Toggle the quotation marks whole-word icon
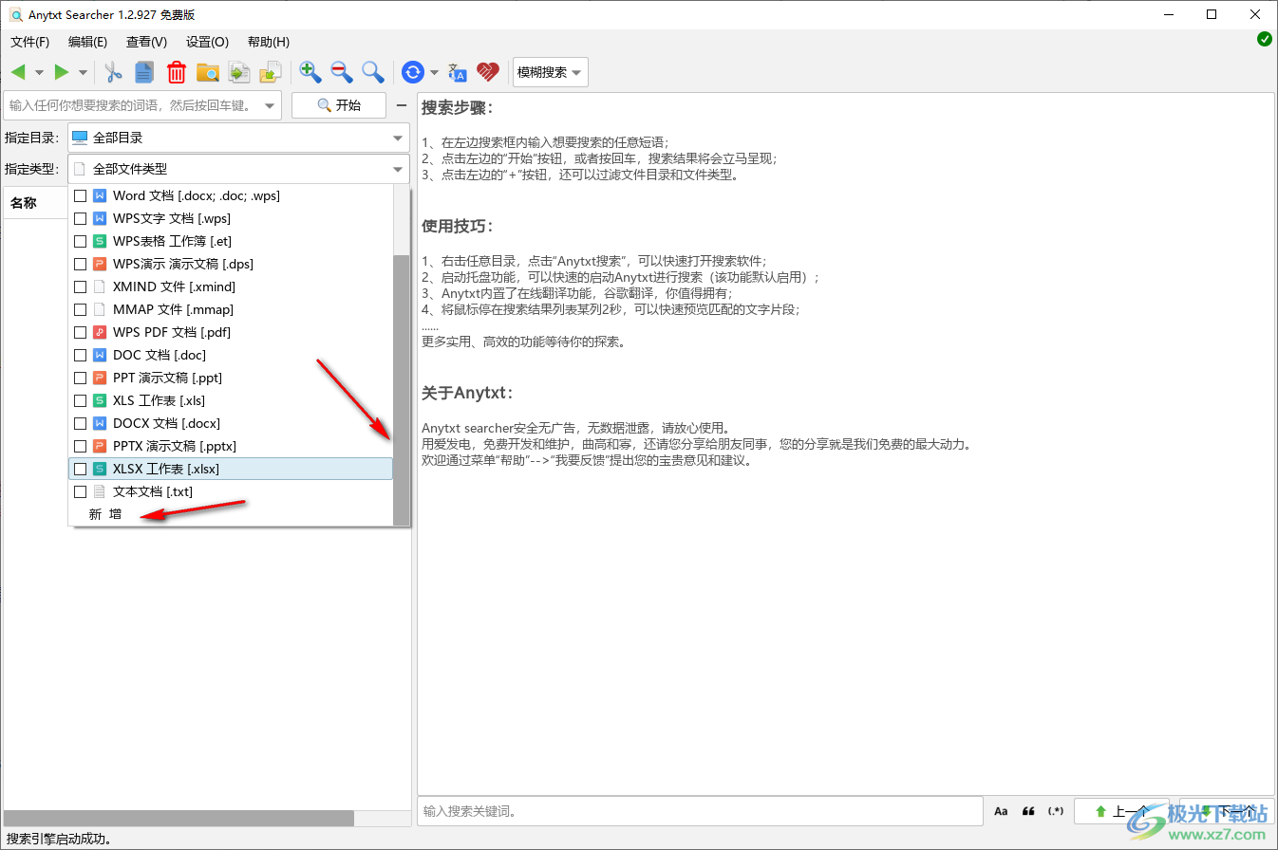This screenshot has height=850, width=1278. (x=1028, y=811)
